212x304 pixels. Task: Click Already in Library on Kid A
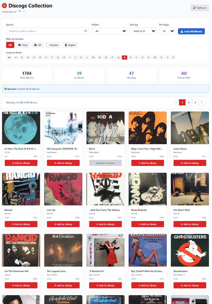pyautogui.click(x=105, y=163)
